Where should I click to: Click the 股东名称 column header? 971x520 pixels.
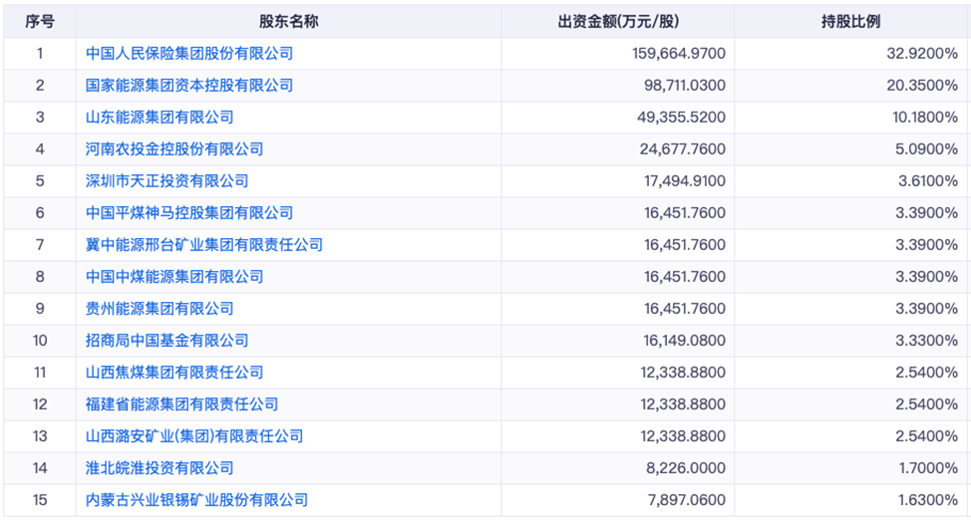coord(288,22)
